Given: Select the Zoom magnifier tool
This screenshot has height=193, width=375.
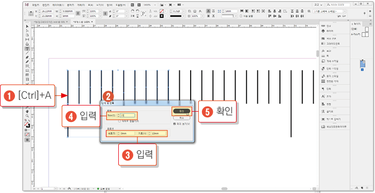Looking at the screenshot, I should click(27, 116).
